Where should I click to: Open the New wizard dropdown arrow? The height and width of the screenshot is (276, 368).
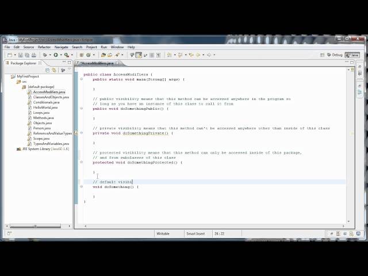15,55
